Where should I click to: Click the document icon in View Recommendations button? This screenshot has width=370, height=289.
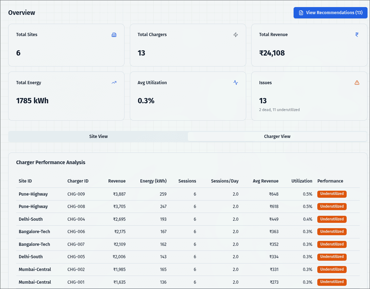click(x=301, y=13)
